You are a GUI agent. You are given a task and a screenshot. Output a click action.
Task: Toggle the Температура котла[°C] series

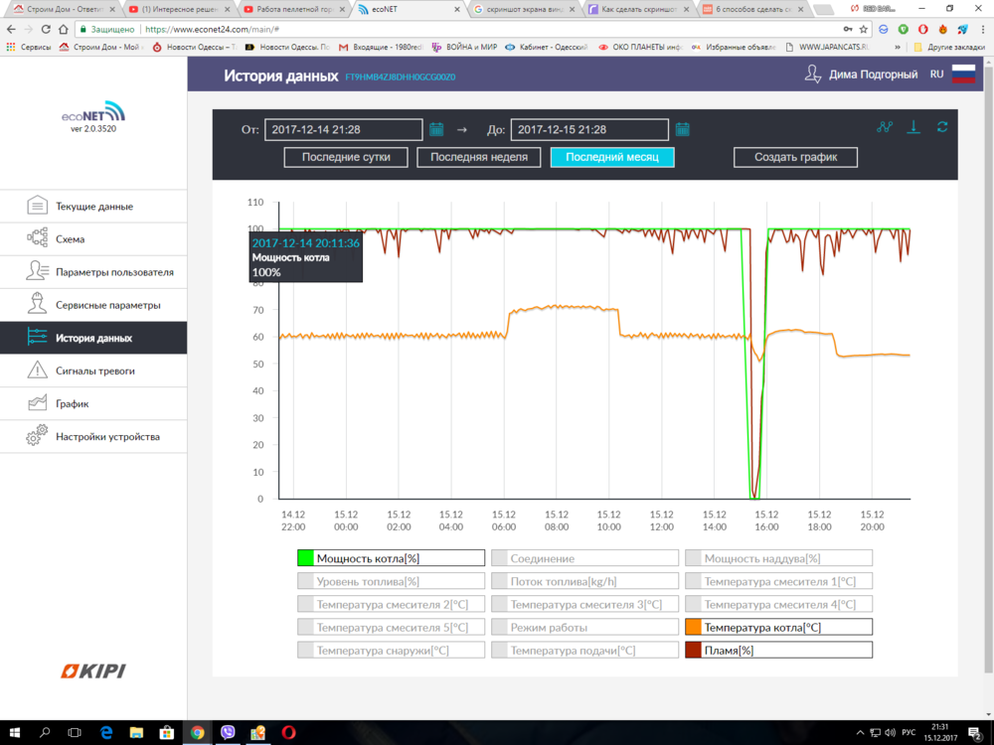point(778,627)
